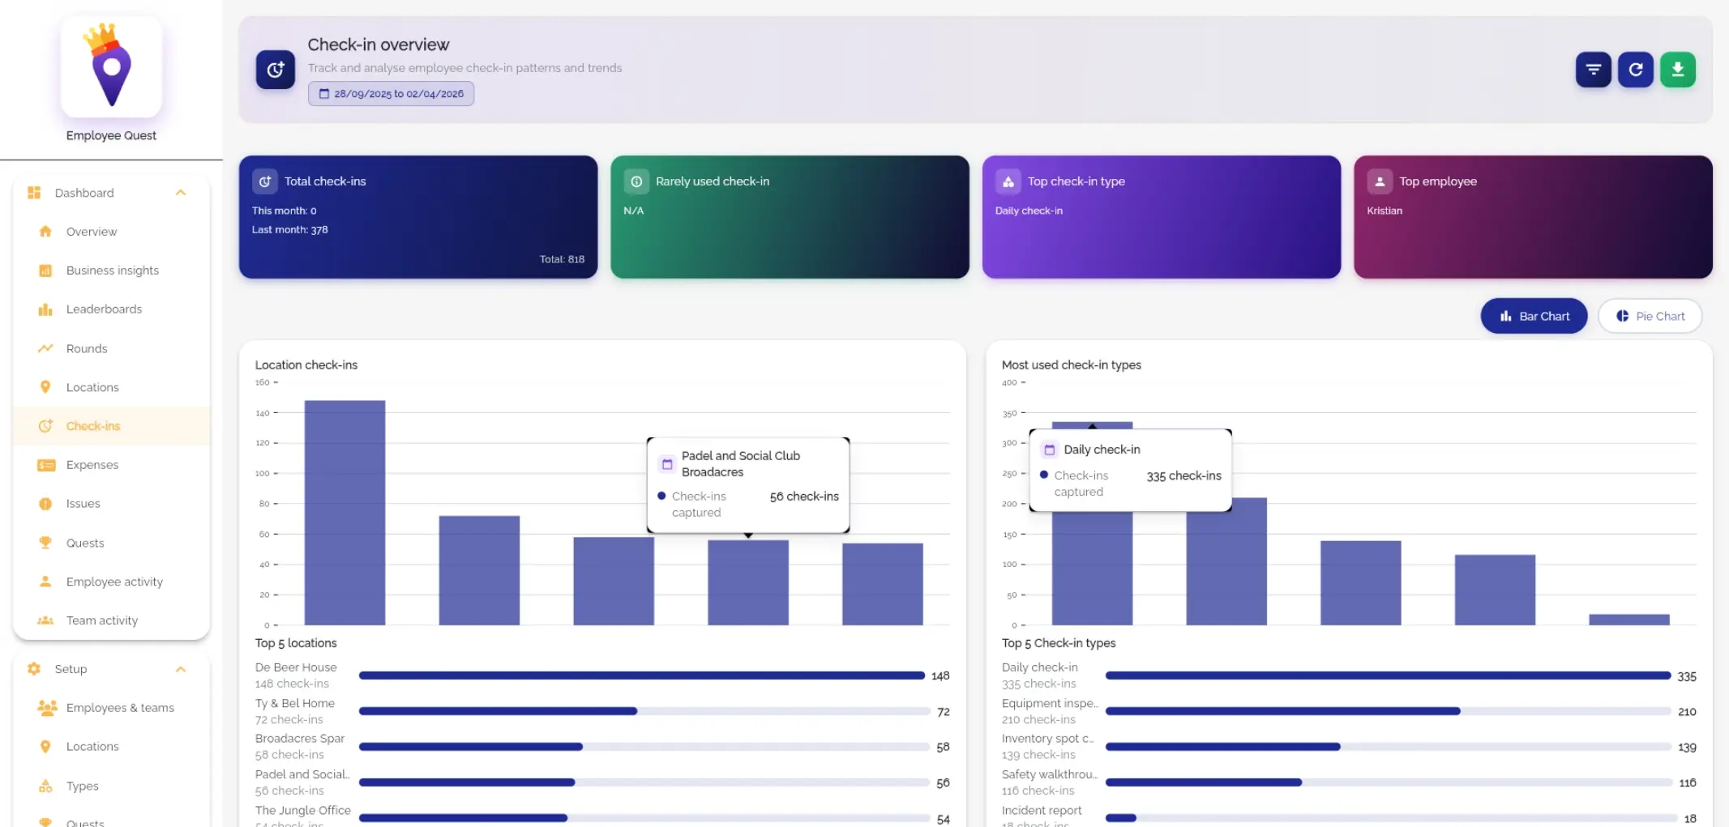
Task: Open the Check-ins page from the sidebar
Action: point(93,425)
